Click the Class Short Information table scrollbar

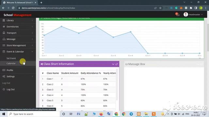[117, 84]
